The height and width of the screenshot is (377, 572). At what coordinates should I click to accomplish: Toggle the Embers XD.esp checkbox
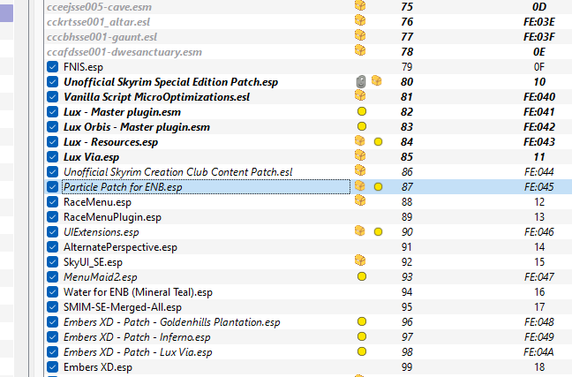pyautogui.click(x=53, y=367)
